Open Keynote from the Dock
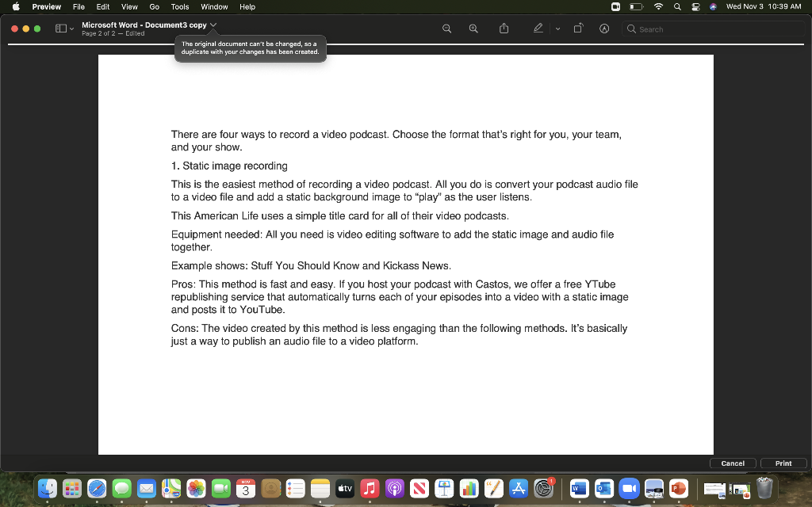 [x=444, y=488]
